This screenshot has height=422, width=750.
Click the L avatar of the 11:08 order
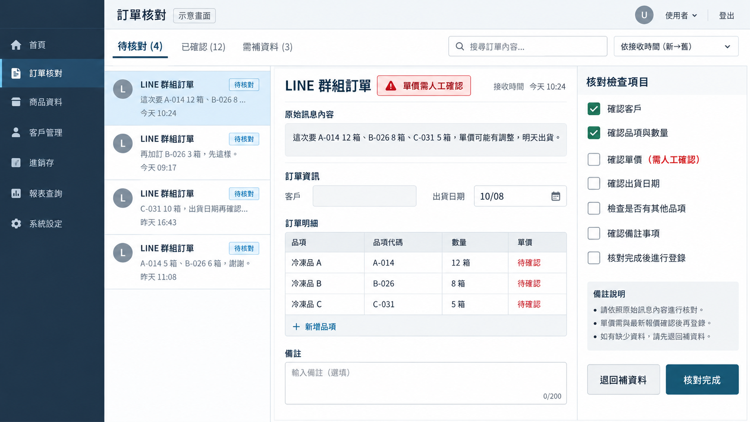click(x=123, y=253)
